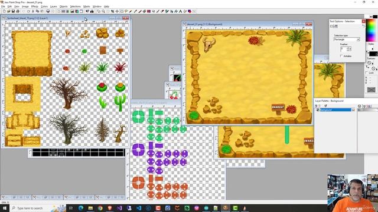378x212 pixels.
Task: Select the Picture Tube tool
Action: (167, 11)
